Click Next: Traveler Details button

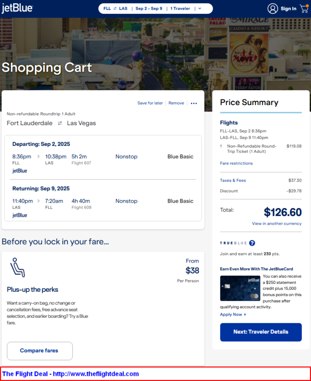pyautogui.click(x=261, y=332)
